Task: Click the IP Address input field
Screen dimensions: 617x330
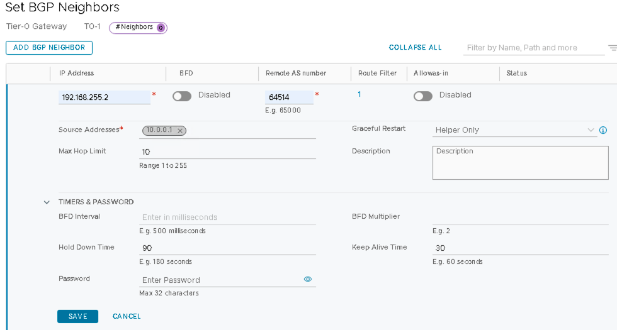Action: [104, 97]
